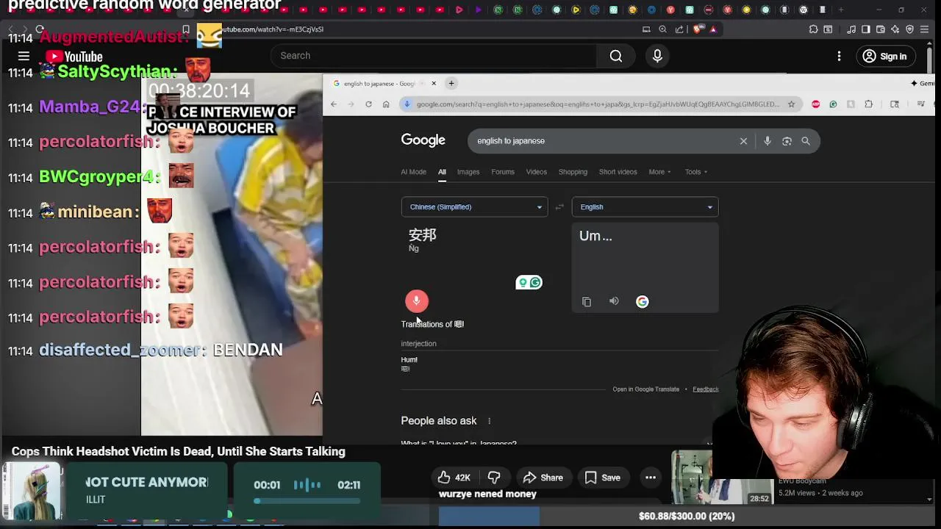941x529 pixels.
Task: Like the video with 42K likes
Action: (x=454, y=478)
